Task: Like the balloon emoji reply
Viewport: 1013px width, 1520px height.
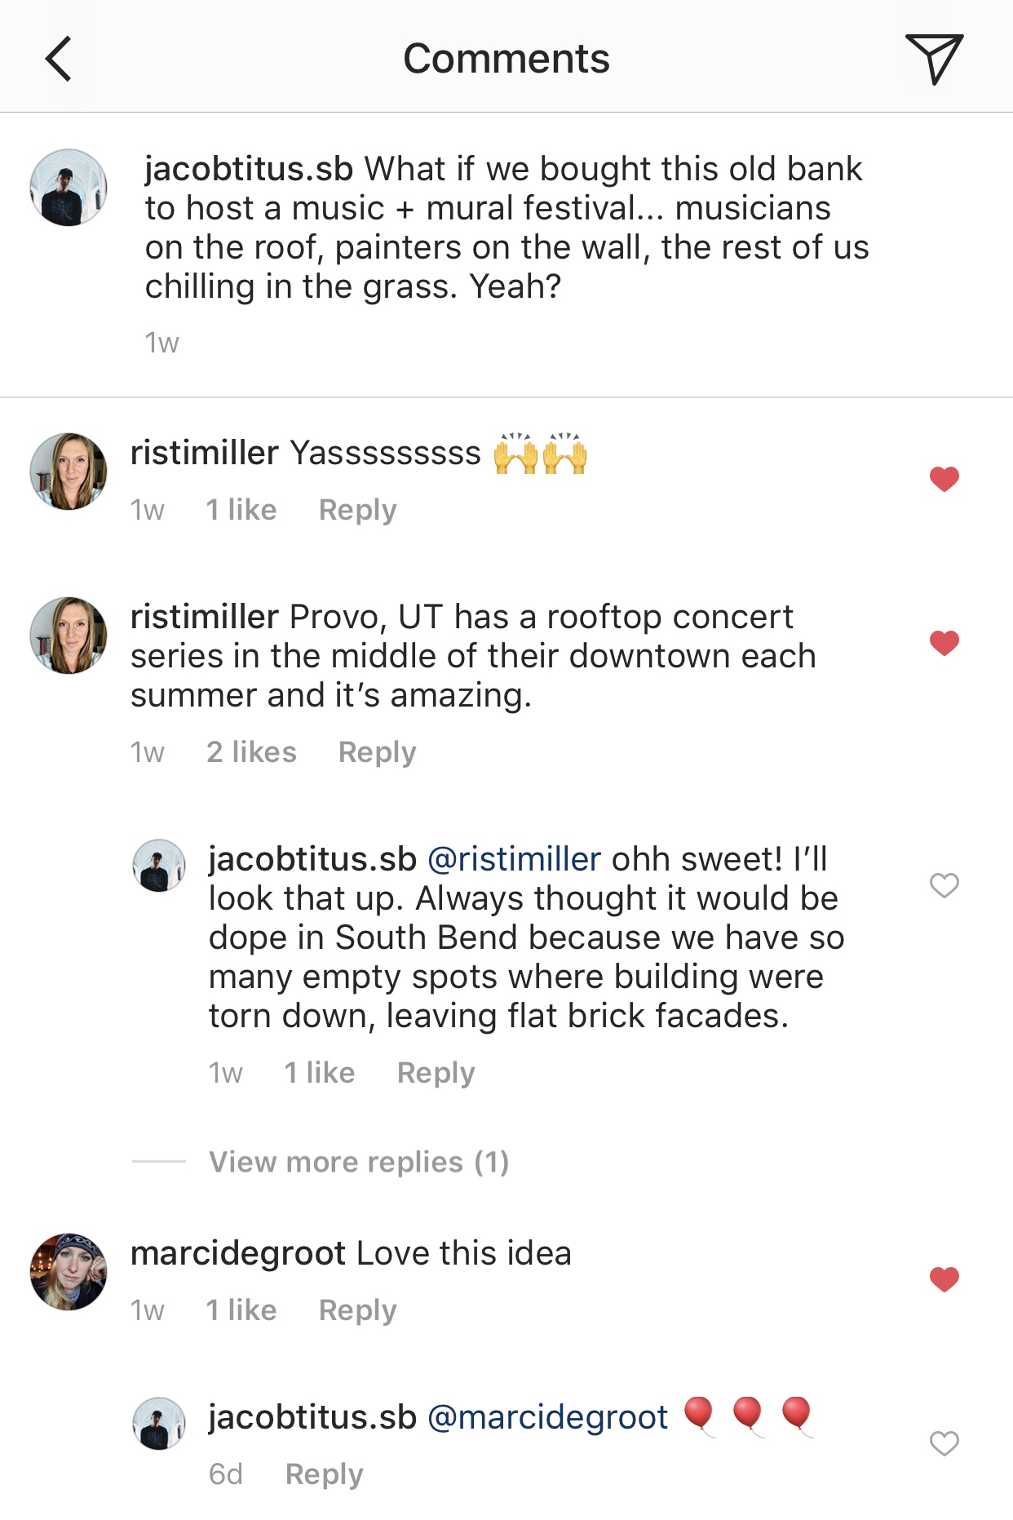Action: point(944,1443)
